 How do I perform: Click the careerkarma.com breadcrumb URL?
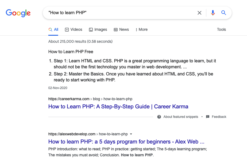[90, 99]
